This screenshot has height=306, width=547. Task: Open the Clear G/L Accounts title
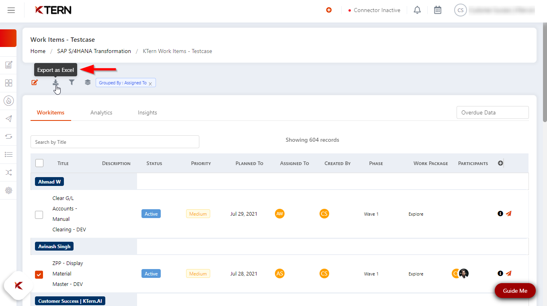coord(69,214)
